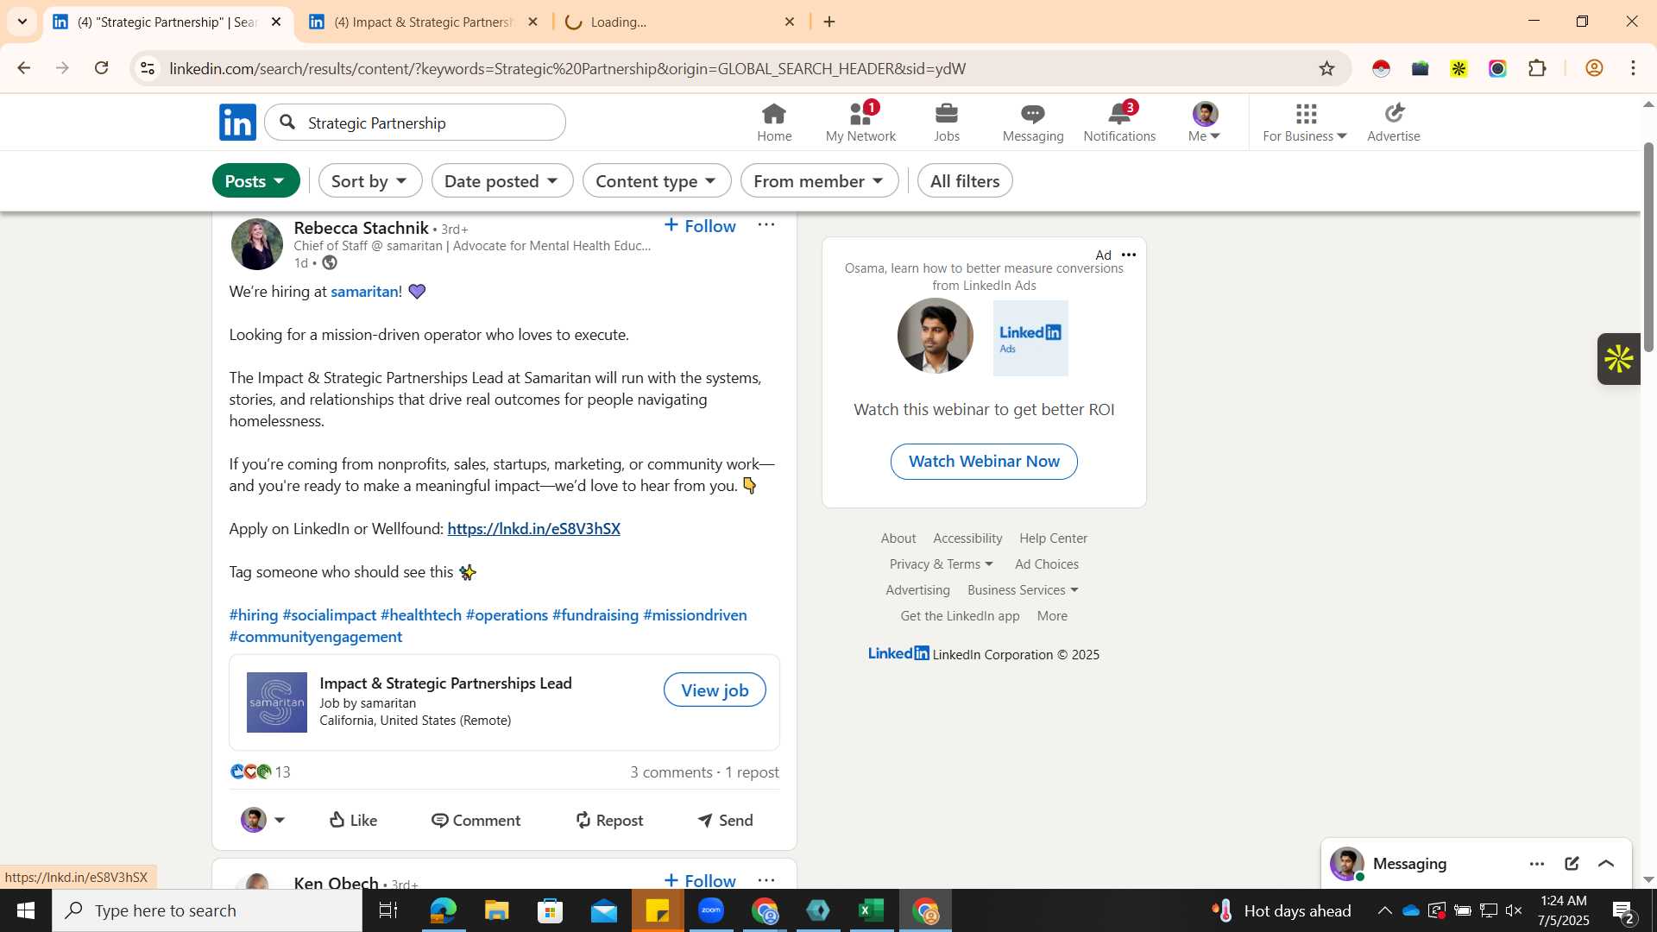Open the samaritan job logo thumbnail
This screenshot has width=1657, height=932.
[277, 702]
